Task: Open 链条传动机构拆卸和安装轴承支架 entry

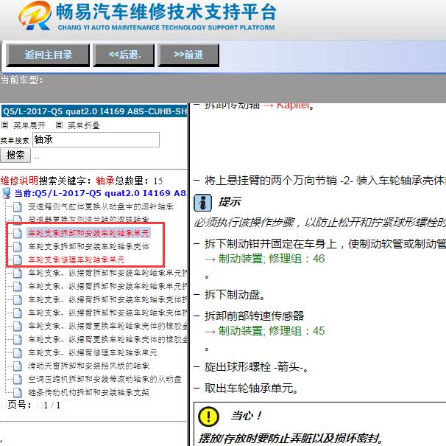Action: [88, 392]
